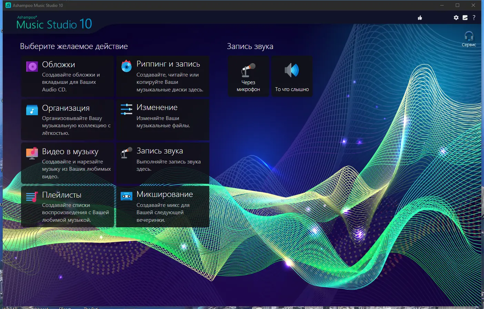Screen dimensions: 484x309
Task: Open the Обложки CD cover designer icon
Action: click(x=32, y=66)
